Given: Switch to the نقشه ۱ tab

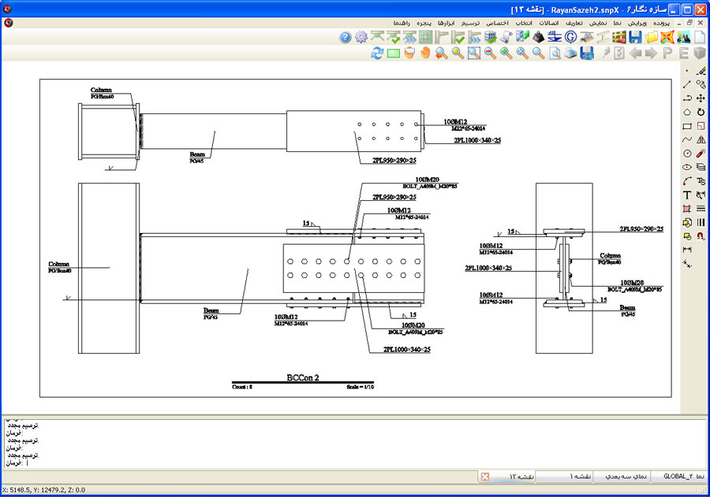Looking at the screenshot, I should tap(561, 477).
